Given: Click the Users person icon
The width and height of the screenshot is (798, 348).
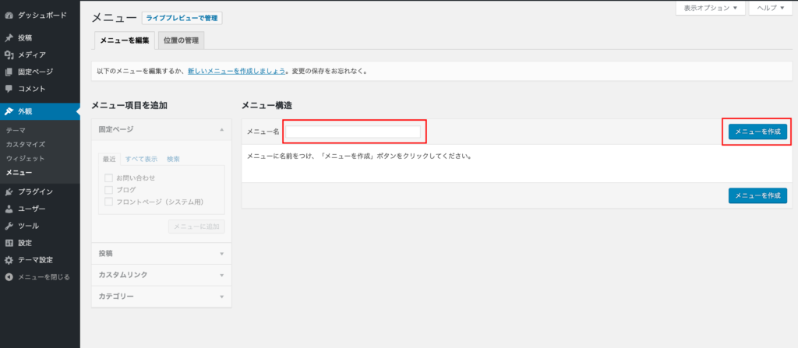Looking at the screenshot, I should [x=9, y=209].
